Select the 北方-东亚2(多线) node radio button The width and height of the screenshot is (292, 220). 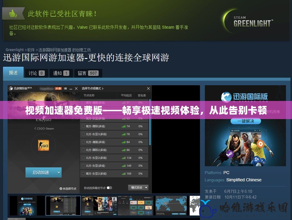pyautogui.click(x=83, y=158)
